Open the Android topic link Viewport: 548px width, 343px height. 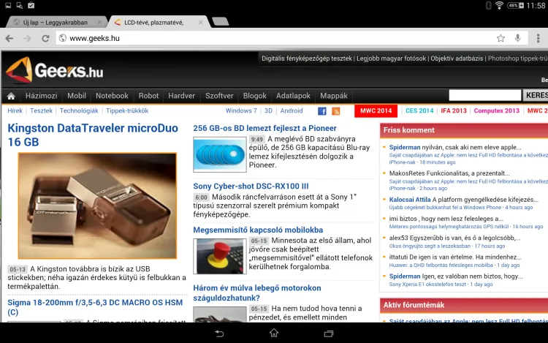(x=292, y=111)
